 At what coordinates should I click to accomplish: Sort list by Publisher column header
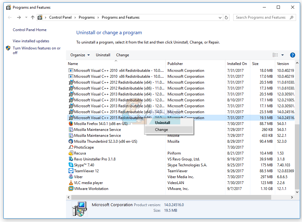tap(195, 64)
